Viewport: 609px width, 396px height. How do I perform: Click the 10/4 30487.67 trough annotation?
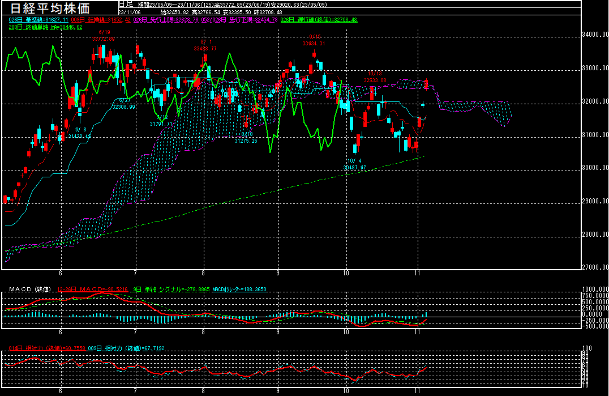[x=354, y=164]
